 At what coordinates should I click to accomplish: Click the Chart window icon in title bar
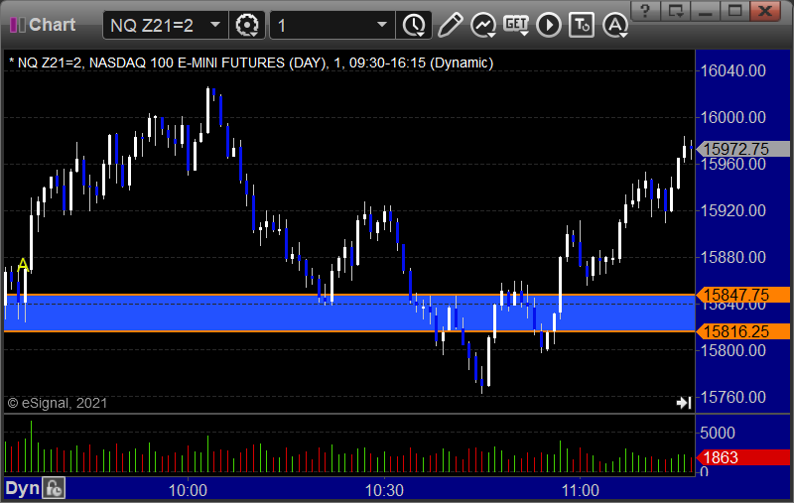17,25
